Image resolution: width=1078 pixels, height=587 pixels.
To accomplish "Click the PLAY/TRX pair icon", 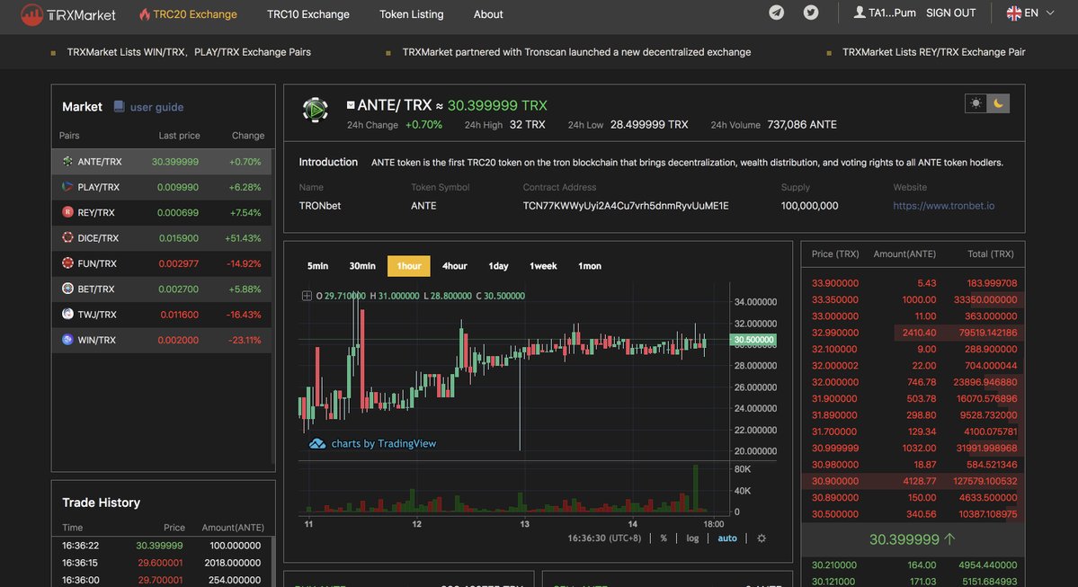I will pyautogui.click(x=67, y=186).
